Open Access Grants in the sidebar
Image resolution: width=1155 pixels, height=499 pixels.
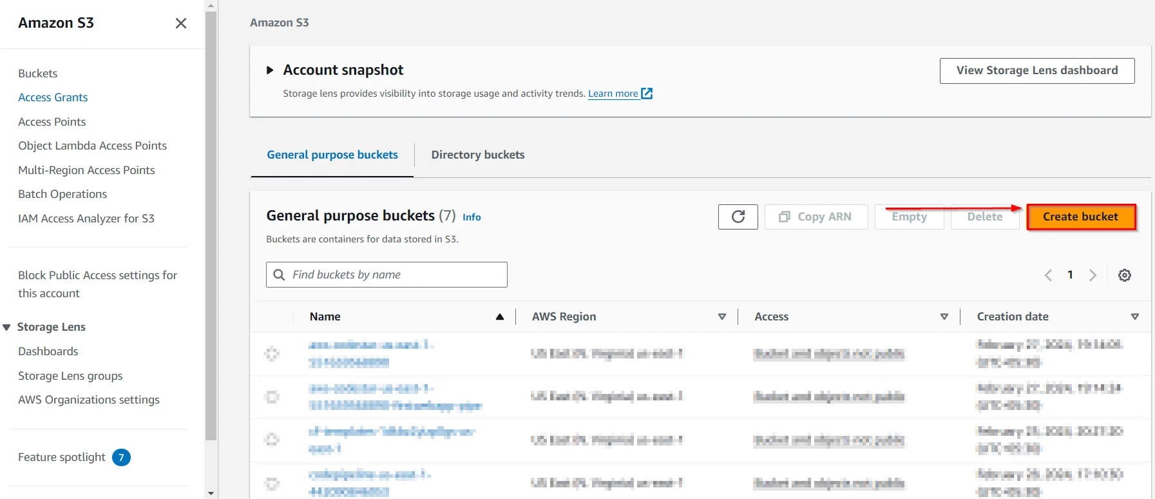(x=53, y=97)
